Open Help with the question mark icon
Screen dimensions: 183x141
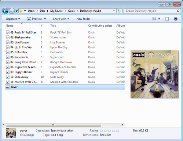pos(176,19)
